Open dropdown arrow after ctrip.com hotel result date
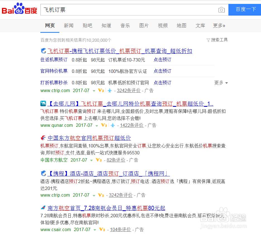This screenshot has height=235, width=261. [x=94, y=196]
